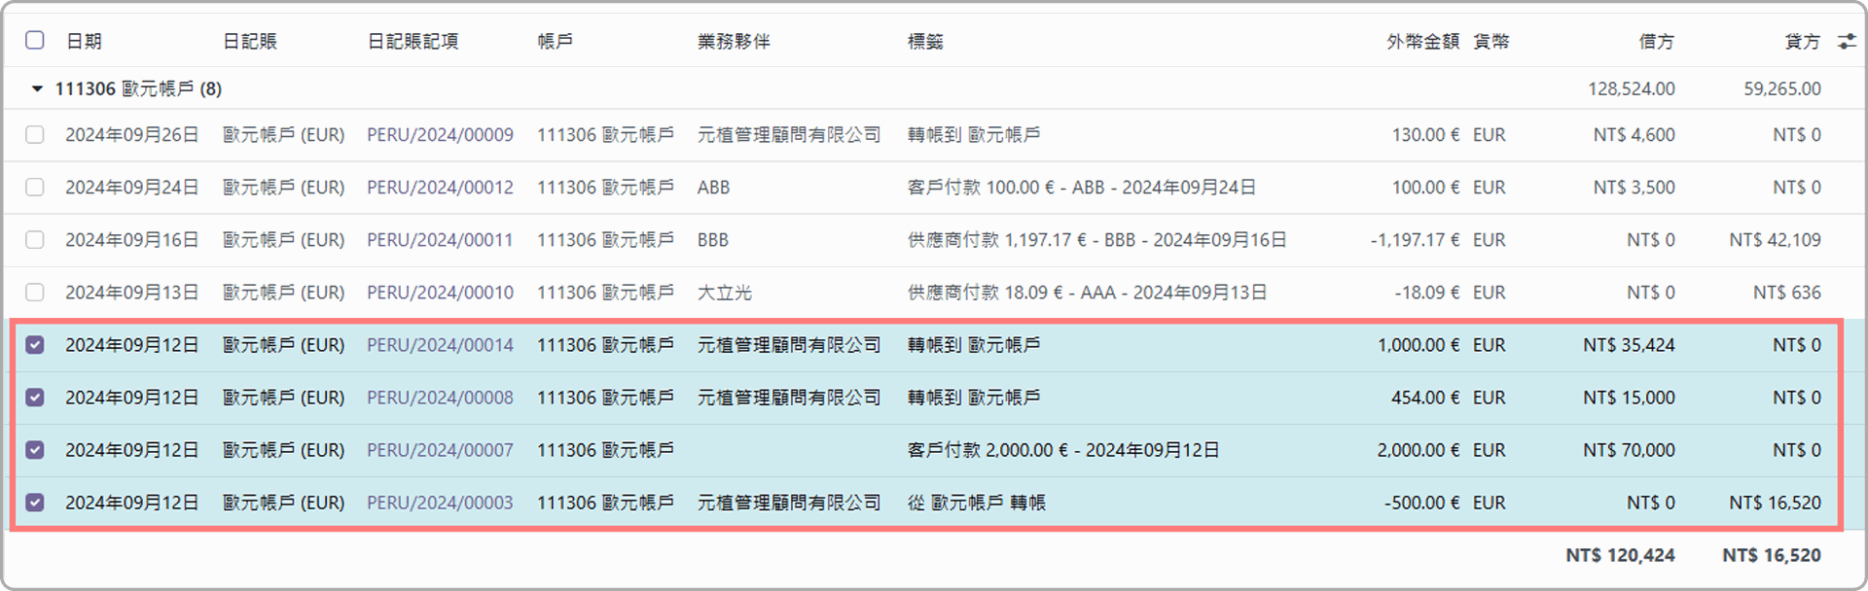Sort by the 日記帳 column header
The height and width of the screenshot is (591, 1868).
(x=250, y=41)
